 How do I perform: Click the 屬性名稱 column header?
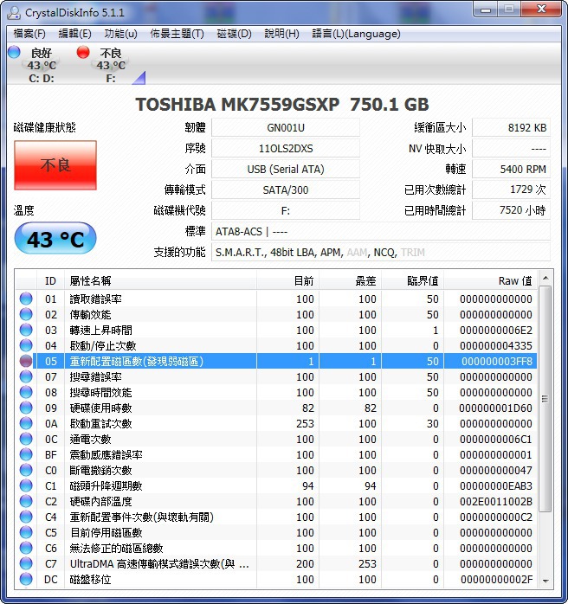160,281
